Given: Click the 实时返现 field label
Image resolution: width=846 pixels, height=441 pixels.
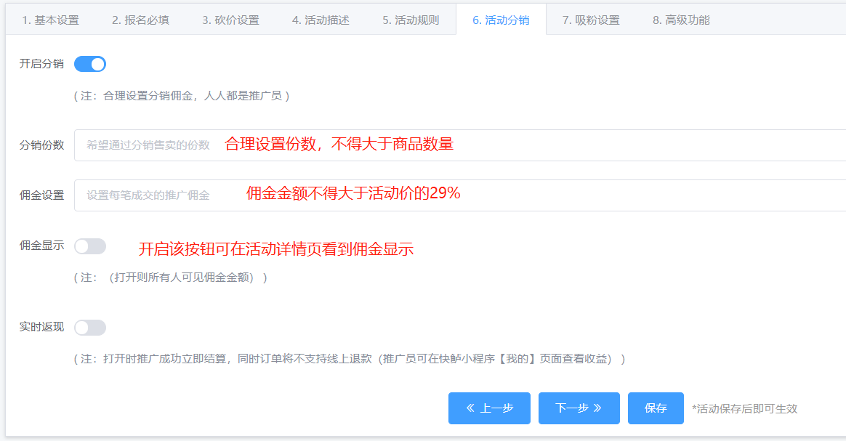Looking at the screenshot, I should pos(41,327).
